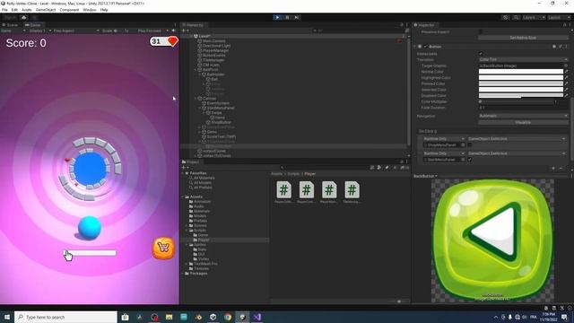This screenshot has height=323, width=574.
Task: Expand the TextMesh Pro folder
Action: coord(187,264)
